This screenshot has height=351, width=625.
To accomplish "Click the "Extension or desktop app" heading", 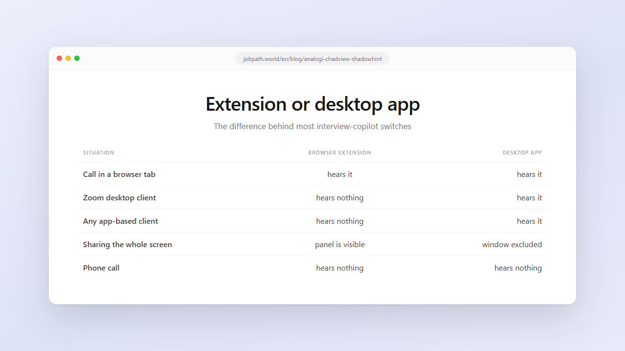I will click(x=312, y=104).
